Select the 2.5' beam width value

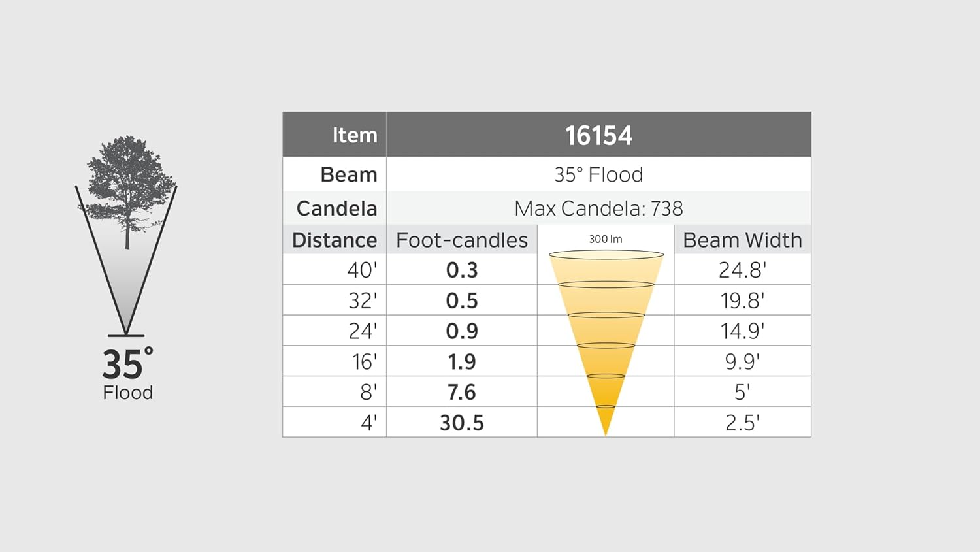[742, 423]
